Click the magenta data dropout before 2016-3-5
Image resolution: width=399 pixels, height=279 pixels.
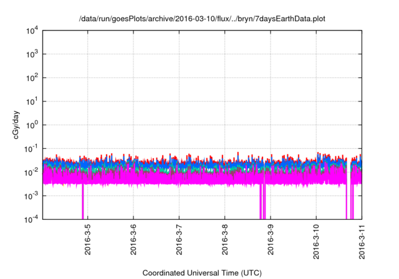[x=83, y=202]
